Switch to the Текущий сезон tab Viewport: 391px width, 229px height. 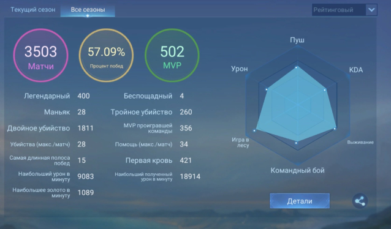click(32, 10)
